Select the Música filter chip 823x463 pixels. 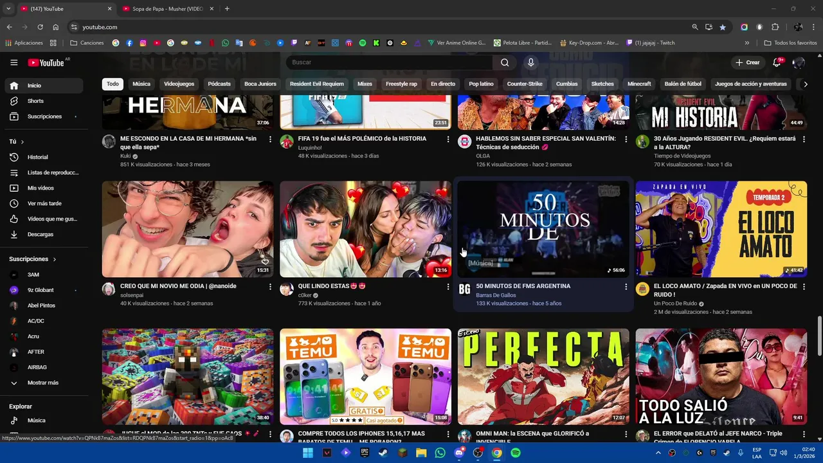point(141,84)
